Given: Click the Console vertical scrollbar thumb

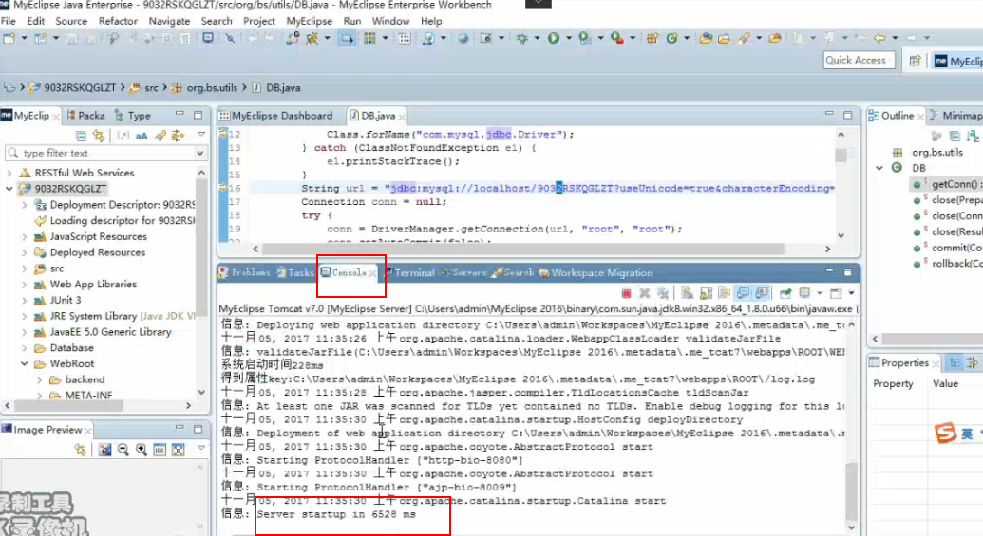Looking at the screenshot, I should [851, 490].
